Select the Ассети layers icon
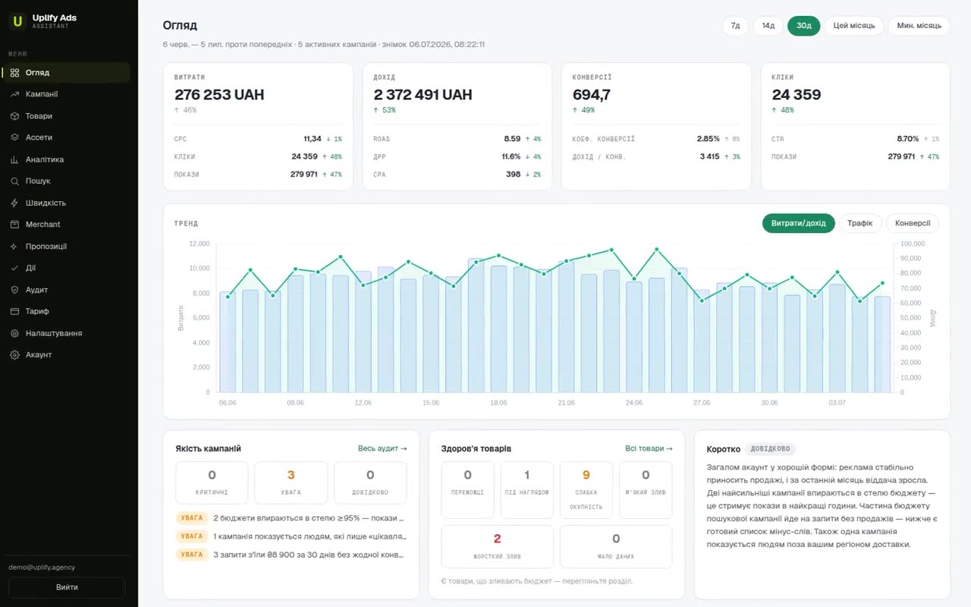This screenshot has width=971, height=607. (x=14, y=137)
